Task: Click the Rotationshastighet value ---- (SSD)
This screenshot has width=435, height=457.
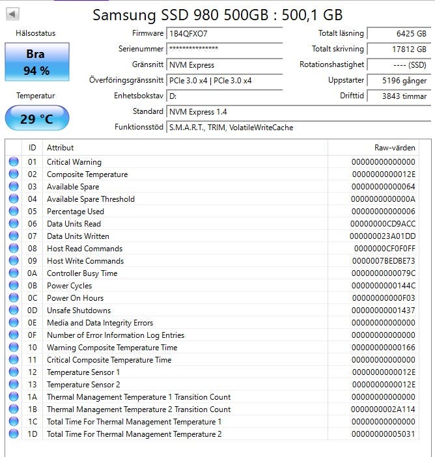Action: tap(399, 64)
